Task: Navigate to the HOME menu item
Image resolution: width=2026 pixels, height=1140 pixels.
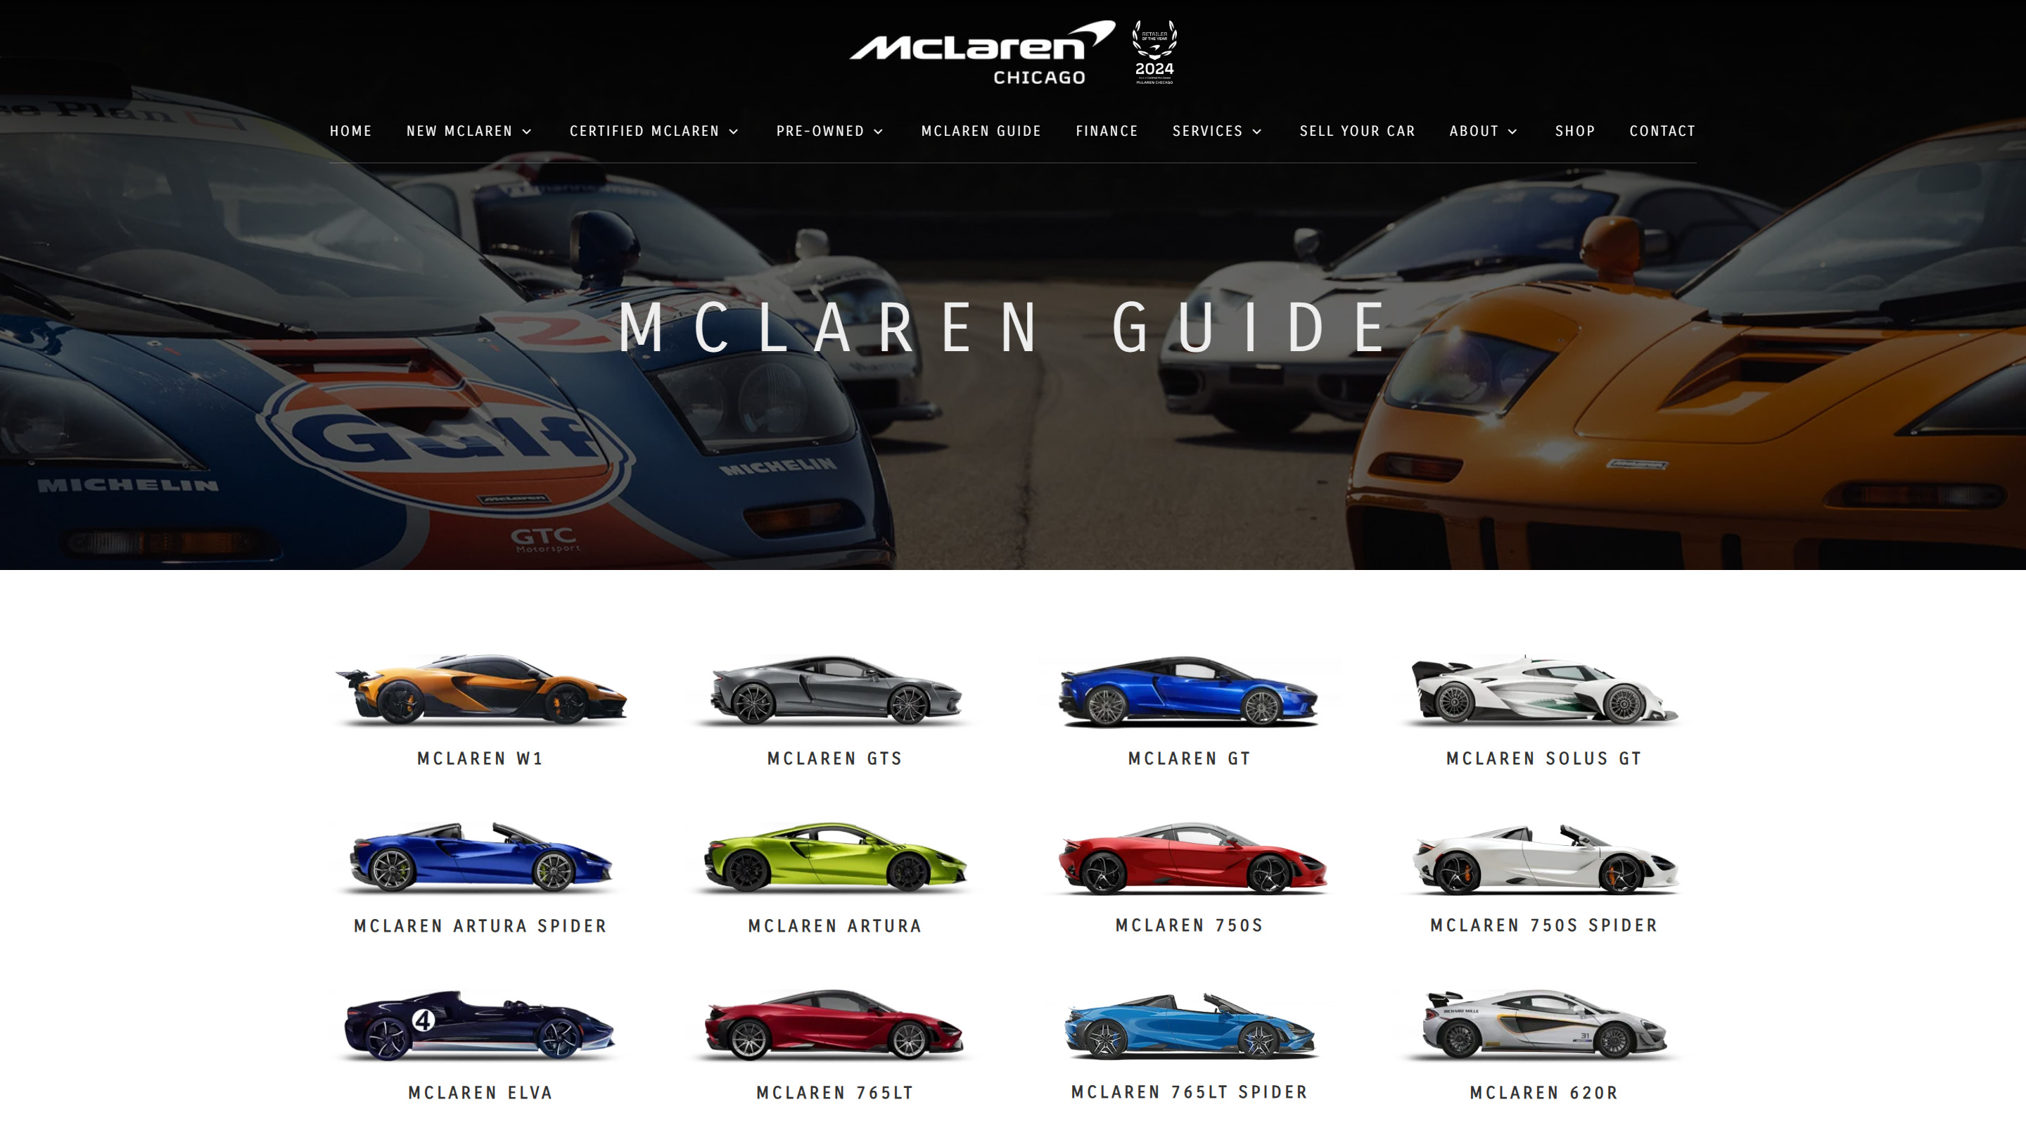Action: (x=351, y=132)
